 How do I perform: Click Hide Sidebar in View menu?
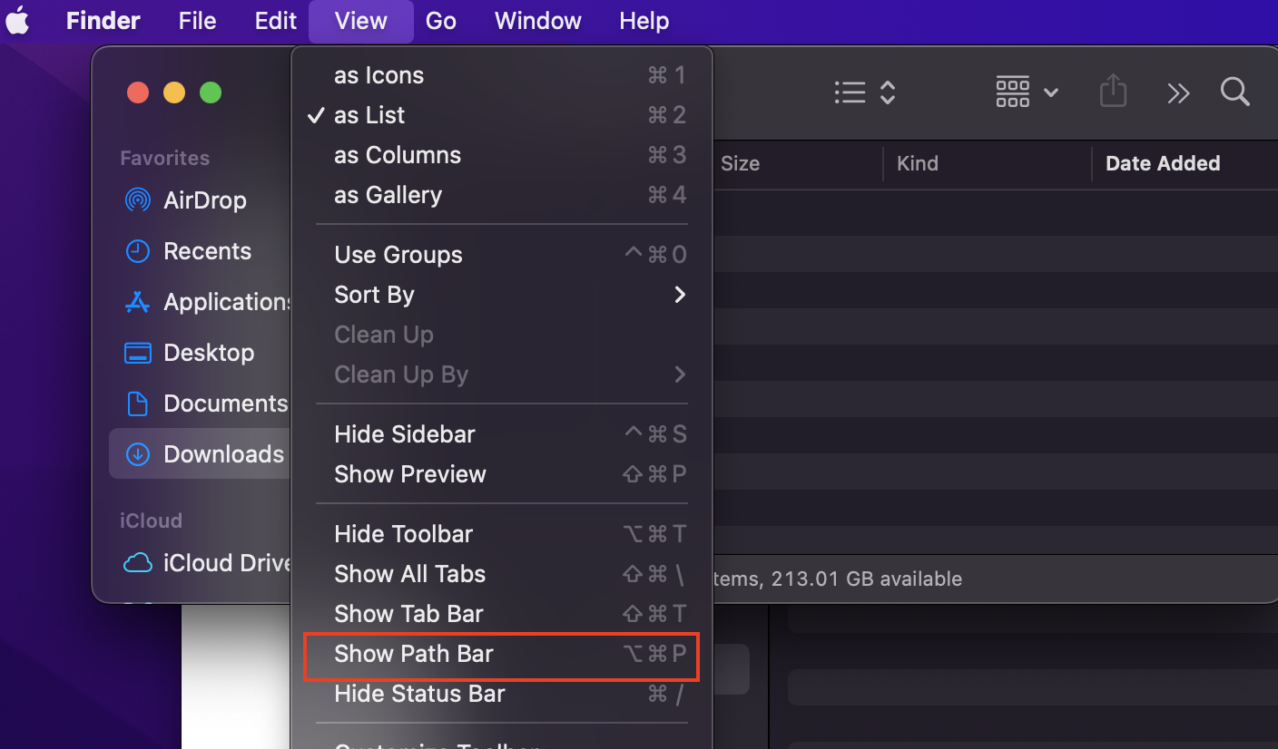tap(502, 434)
